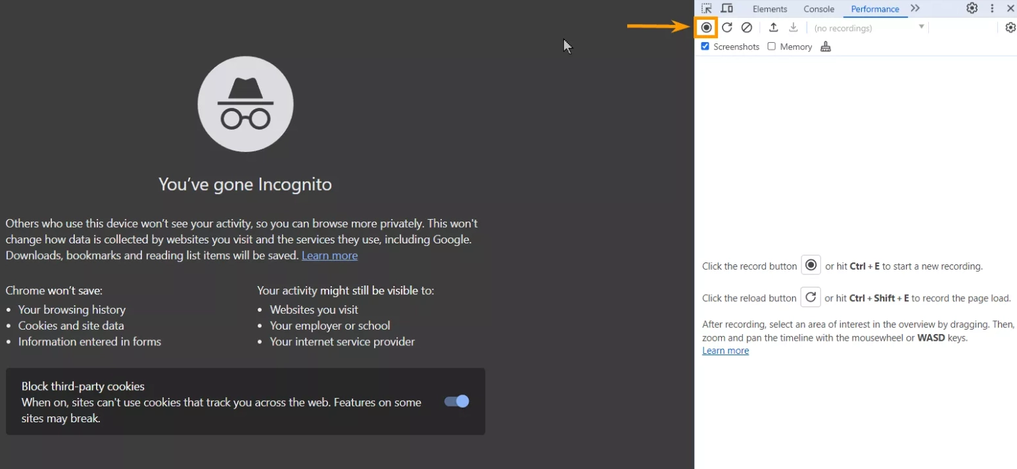Select the inspect element picker tool
Screen dimensions: 1017x469
[x=707, y=9]
